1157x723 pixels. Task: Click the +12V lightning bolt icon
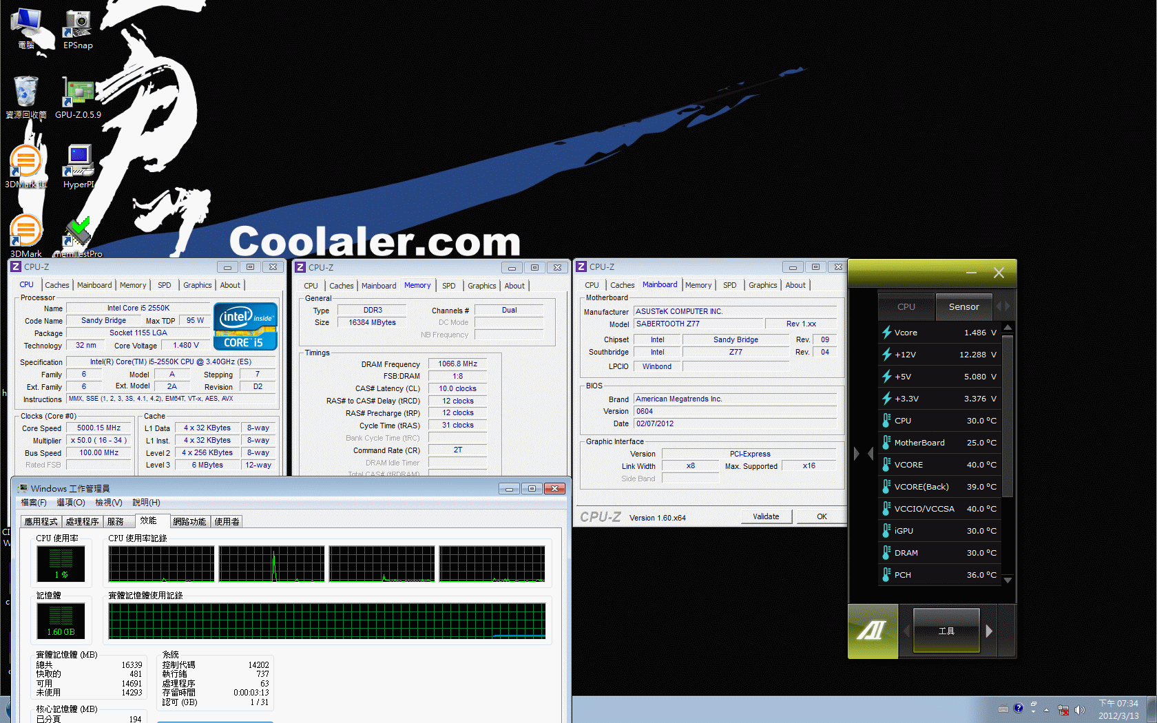[887, 355]
